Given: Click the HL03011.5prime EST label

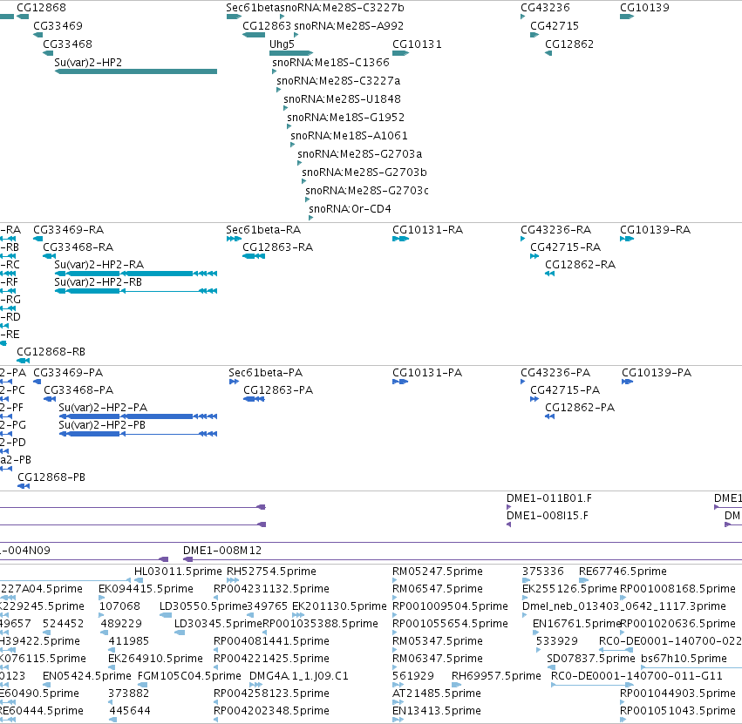Looking at the screenshot, I should pyautogui.click(x=179, y=572).
